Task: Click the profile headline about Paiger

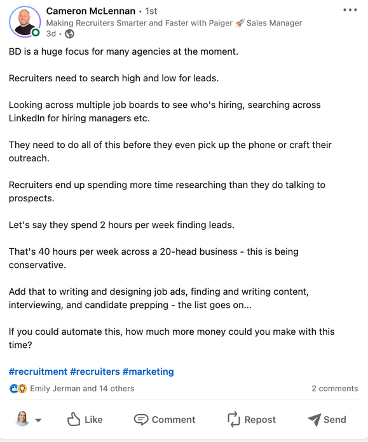Action: (x=174, y=23)
